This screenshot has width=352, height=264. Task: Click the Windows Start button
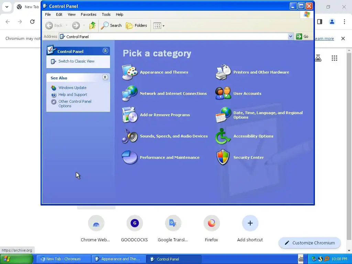coord(16,259)
